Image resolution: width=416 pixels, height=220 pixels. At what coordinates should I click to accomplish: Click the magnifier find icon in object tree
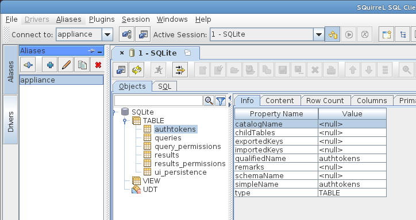pos(209,101)
